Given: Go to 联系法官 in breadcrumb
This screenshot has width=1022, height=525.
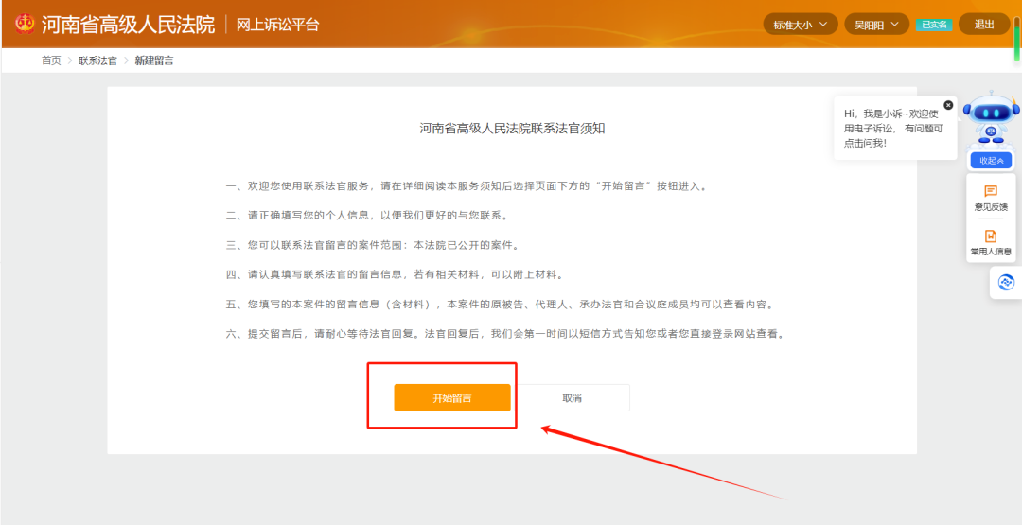Looking at the screenshot, I should coord(97,61).
